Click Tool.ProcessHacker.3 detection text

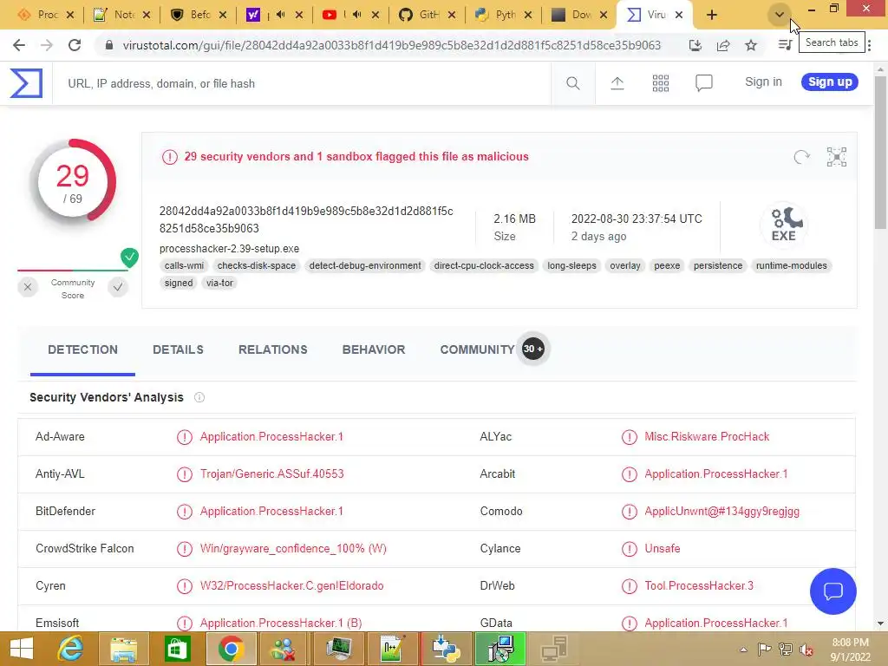pos(699,586)
